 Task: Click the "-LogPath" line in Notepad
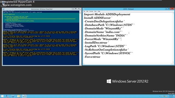(x=105, y=46)
